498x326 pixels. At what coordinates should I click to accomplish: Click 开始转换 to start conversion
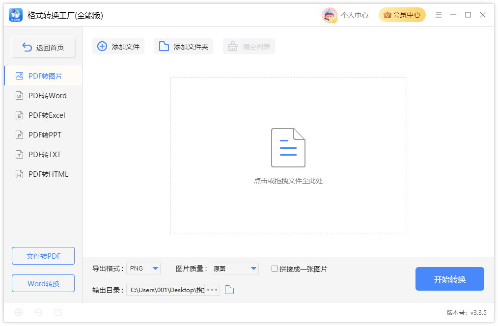[450, 279]
